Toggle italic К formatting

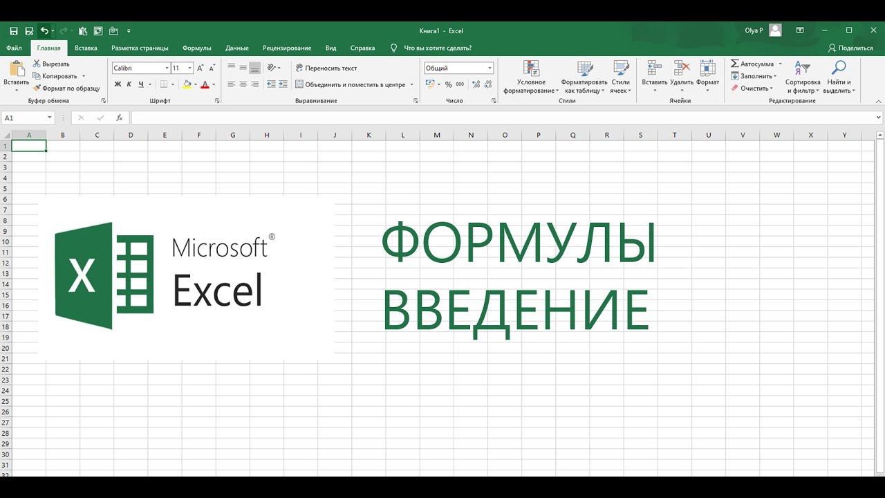pos(129,84)
